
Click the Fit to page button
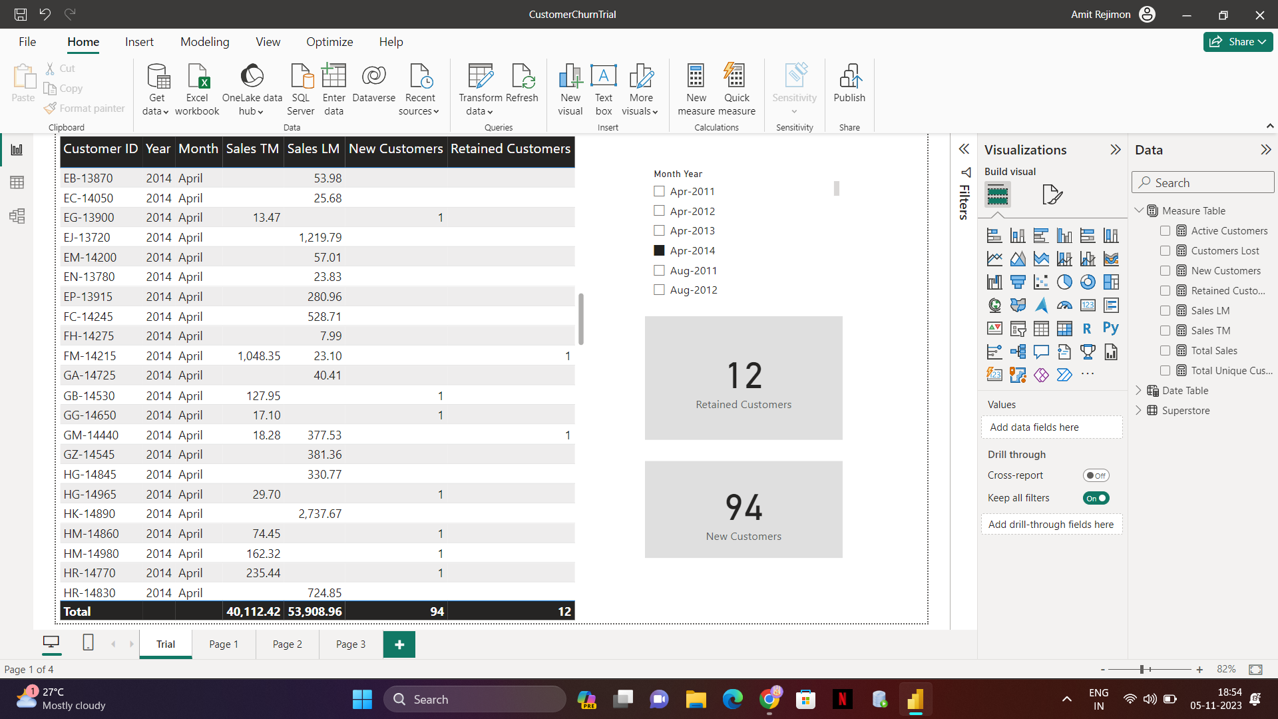coord(1255,669)
